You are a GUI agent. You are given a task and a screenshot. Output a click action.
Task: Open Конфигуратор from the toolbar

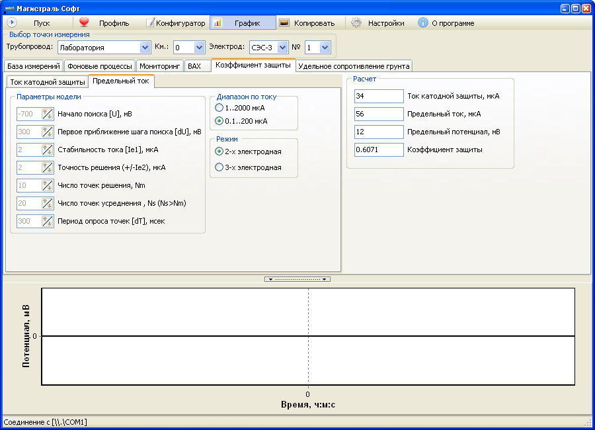[176, 22]
